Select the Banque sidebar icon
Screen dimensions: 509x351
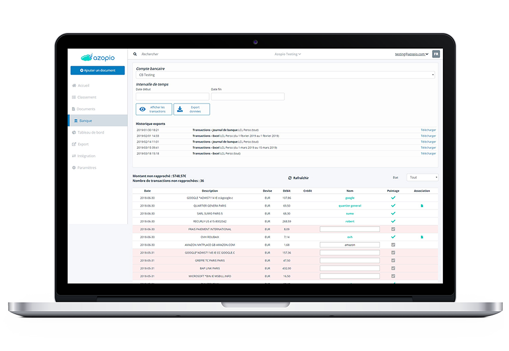pos(76,121)
